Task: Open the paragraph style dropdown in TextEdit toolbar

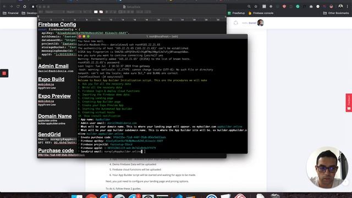Action: click(x=41, y=12)
